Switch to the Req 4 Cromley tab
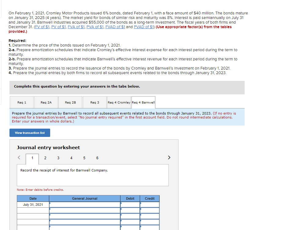 pyautogui.click(x=119, y=102)
